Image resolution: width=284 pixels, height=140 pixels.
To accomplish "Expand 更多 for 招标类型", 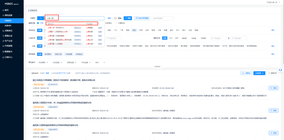I will click(274, 54).
